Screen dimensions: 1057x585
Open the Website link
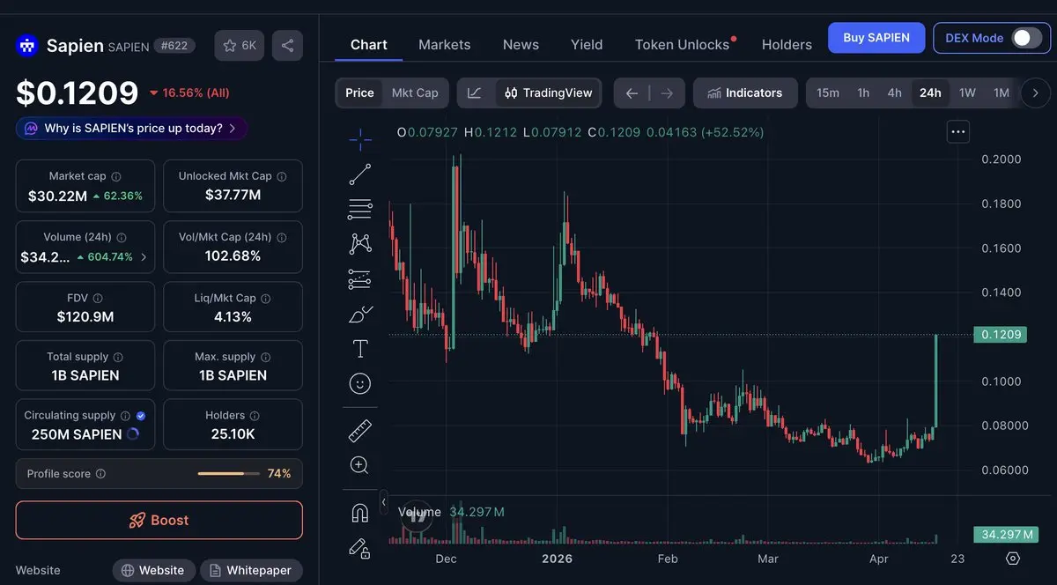tap(154, 570)
